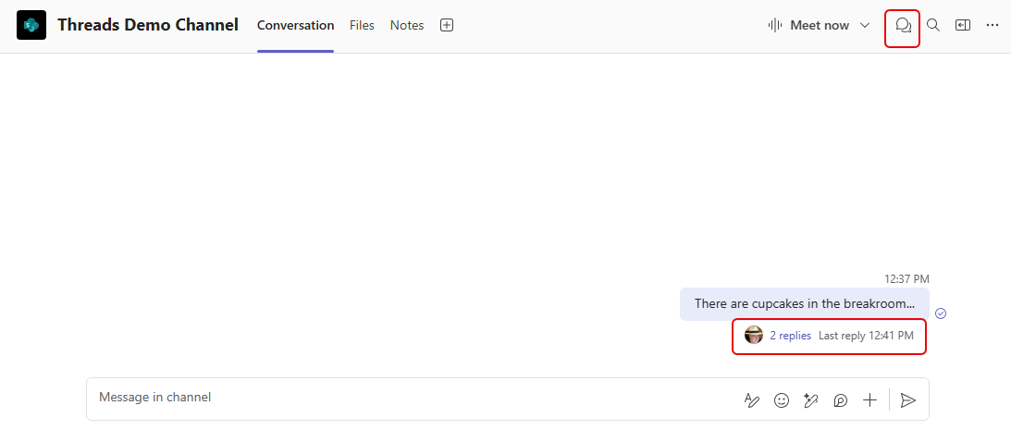Select the Conversation tab

tap(295, 26)
